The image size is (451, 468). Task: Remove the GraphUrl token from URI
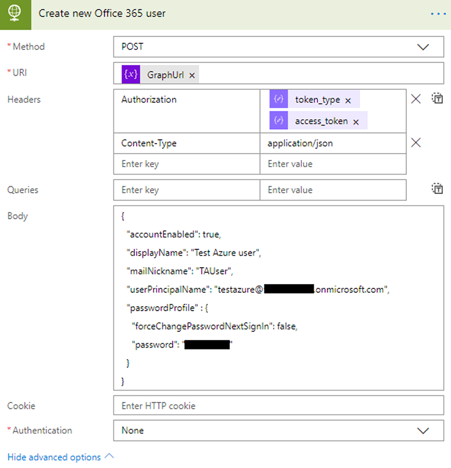[x=192, y=76]
